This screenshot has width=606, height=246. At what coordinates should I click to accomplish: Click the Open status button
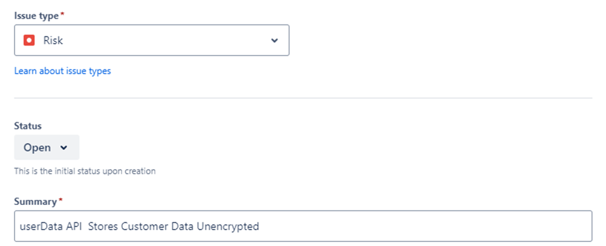coord(47,147)
